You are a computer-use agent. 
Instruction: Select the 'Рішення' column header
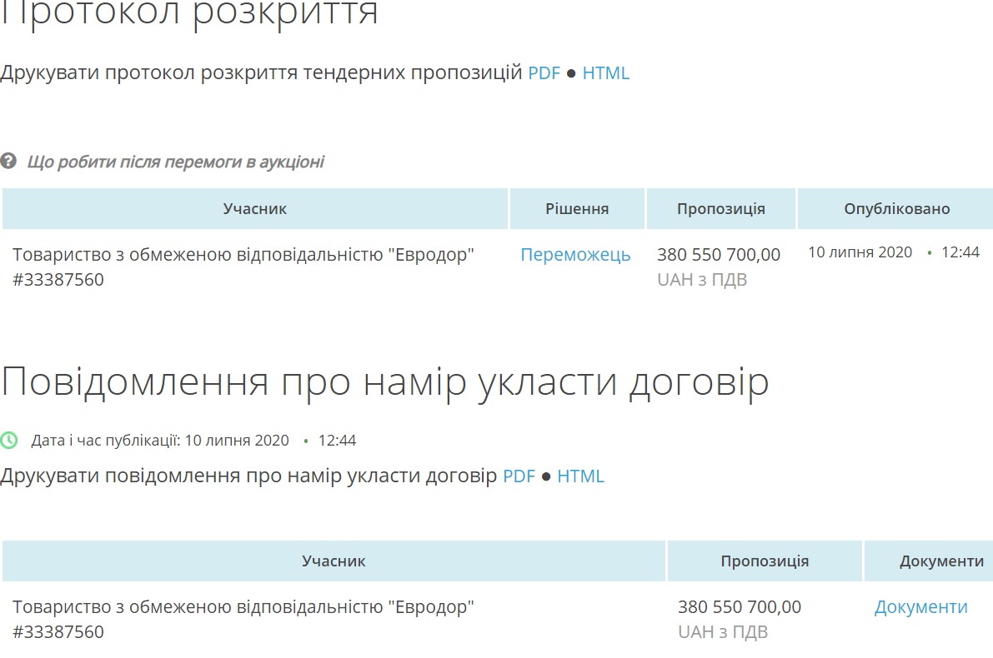[577, 209]
